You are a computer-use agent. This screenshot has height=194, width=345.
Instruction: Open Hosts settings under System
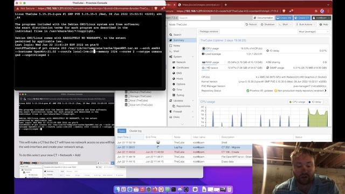tap(180, 79)
